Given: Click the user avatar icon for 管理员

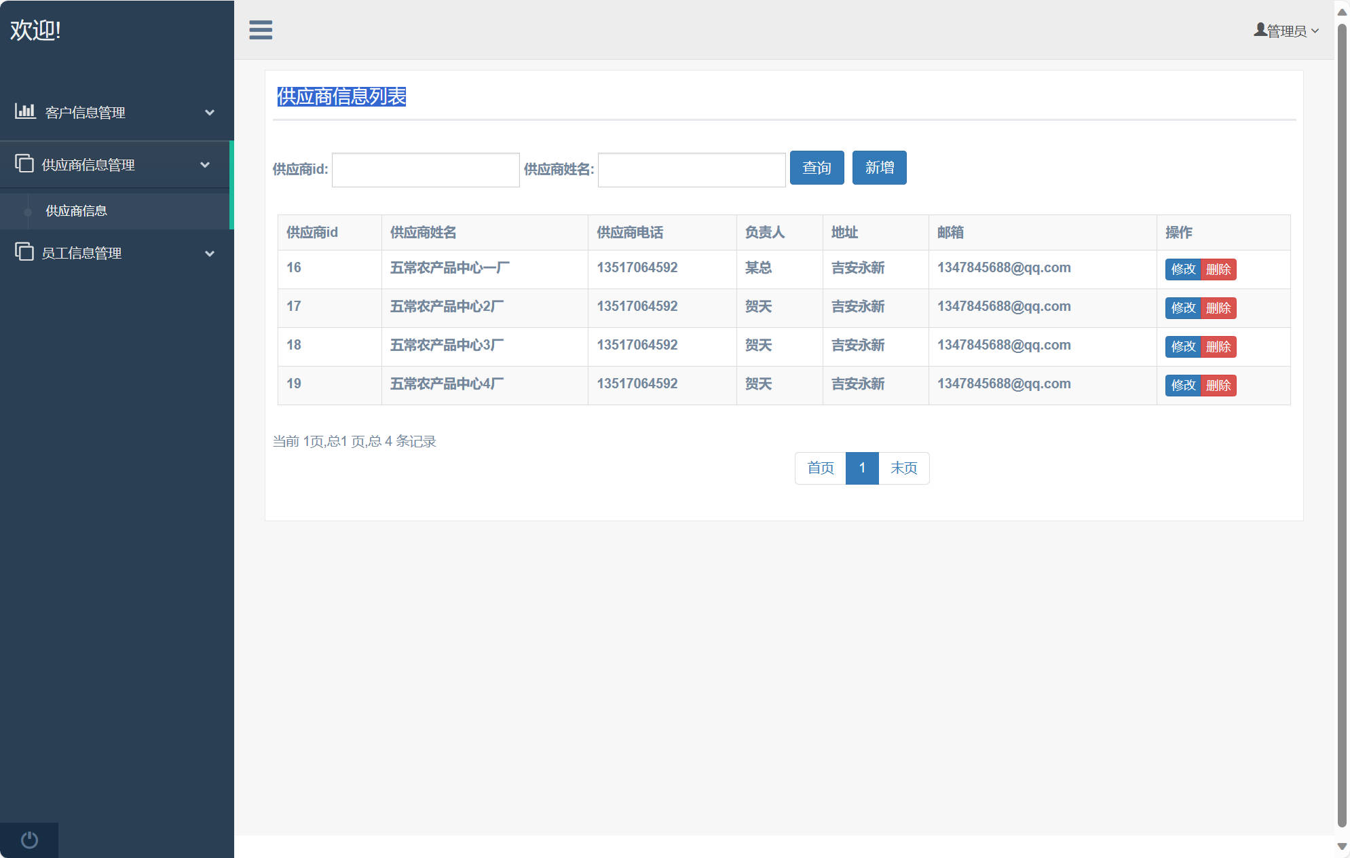Looking at the screenshot, I should (x=1260, y=30).
